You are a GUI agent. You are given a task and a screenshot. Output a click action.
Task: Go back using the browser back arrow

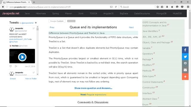click(3, 7)
